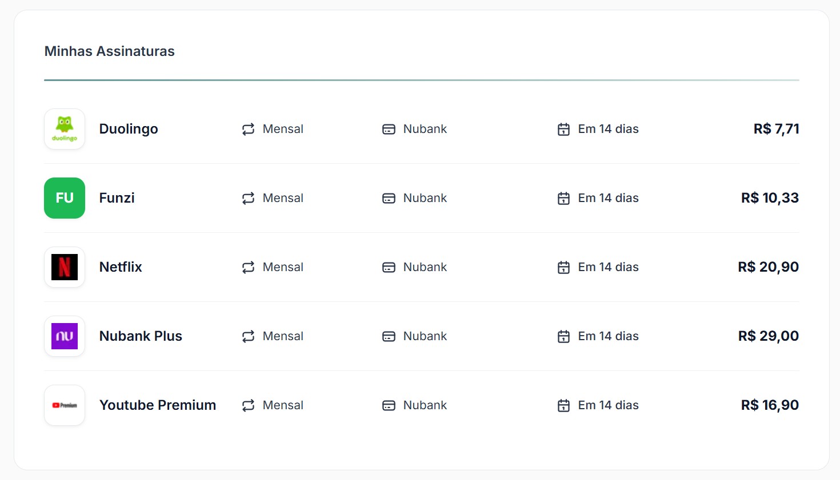Click the green FU Funzi icon

point(65,198)
